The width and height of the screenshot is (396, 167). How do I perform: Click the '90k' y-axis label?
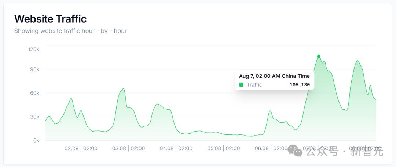pos(34,69)
